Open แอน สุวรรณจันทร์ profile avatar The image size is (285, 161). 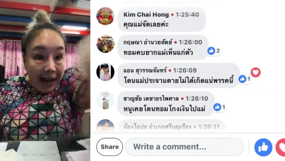click(x=105, y=72)
